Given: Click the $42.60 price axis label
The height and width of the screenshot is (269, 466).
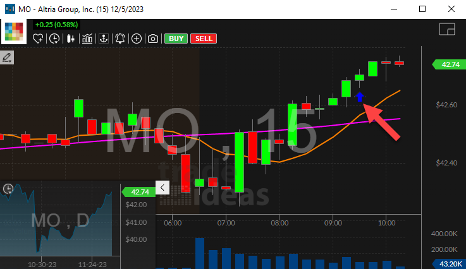Looking at the screenshot, I should (446, 105).
